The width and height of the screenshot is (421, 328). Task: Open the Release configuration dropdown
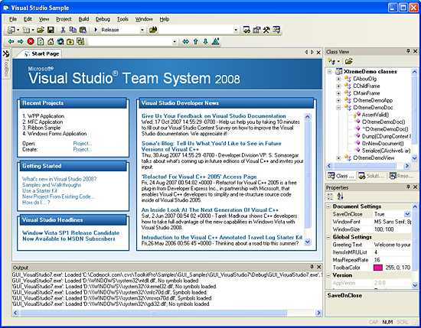tap(142, 30)
